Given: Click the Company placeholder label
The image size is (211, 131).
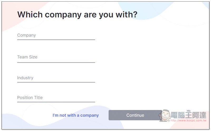Looking at the screenshot, I should tap(27, 35).
